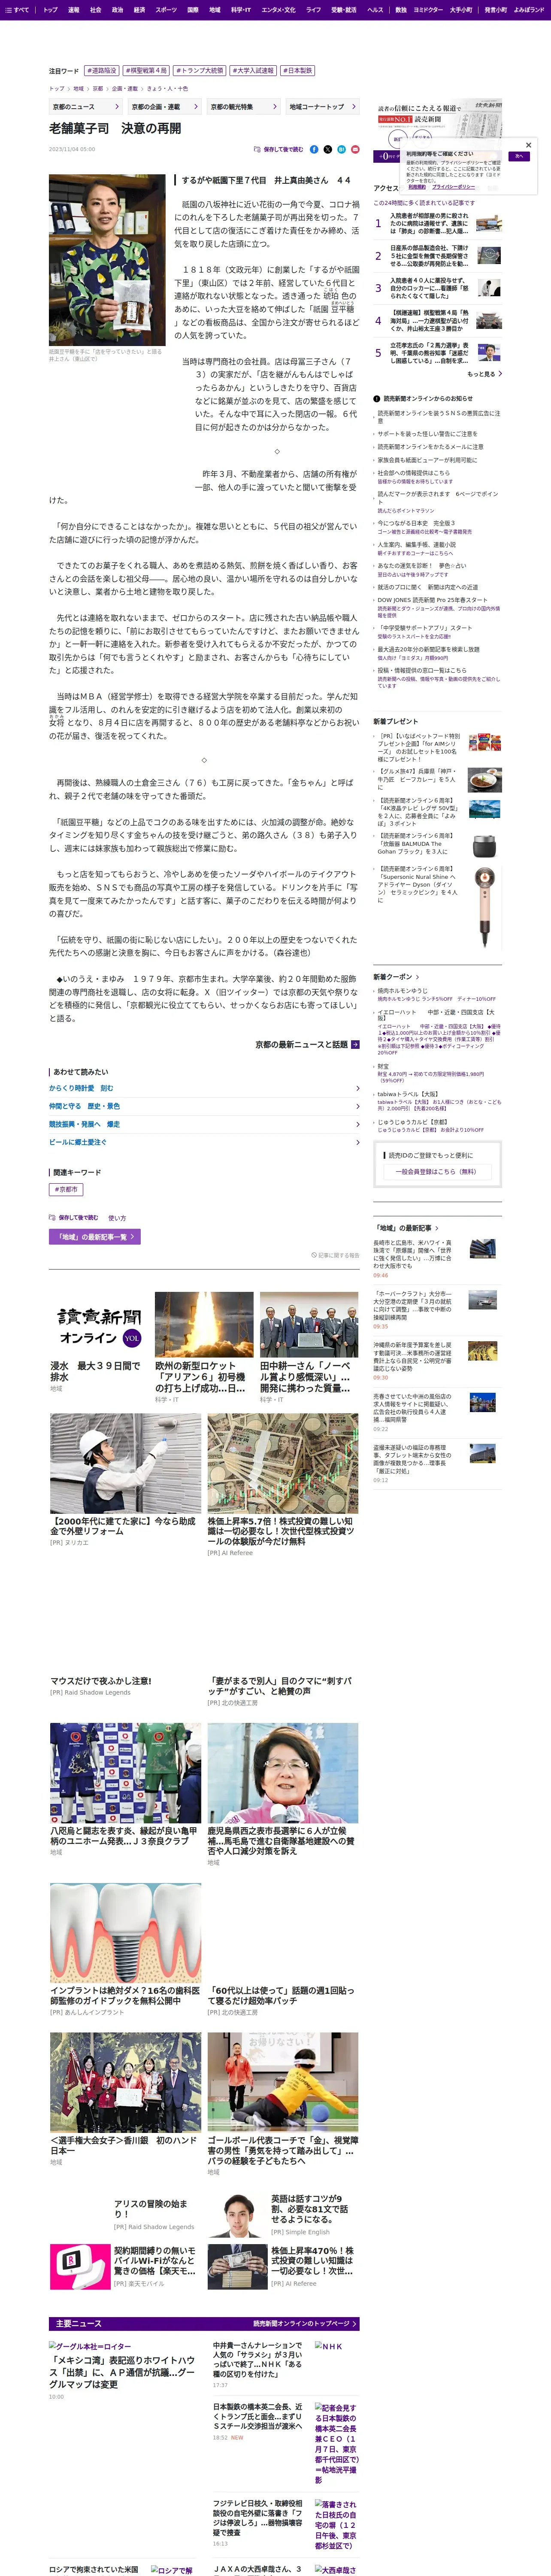Open the 利用規約 link in popup

click(x=417, y=187)
